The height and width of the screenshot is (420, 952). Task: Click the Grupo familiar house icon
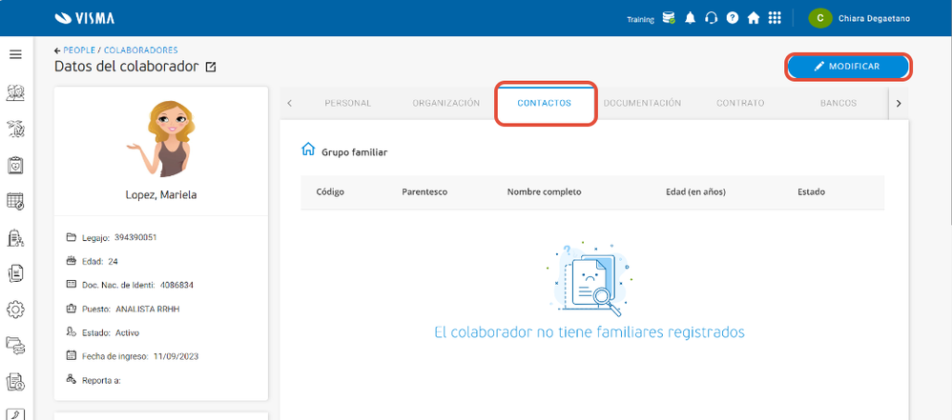pos(308,150)
